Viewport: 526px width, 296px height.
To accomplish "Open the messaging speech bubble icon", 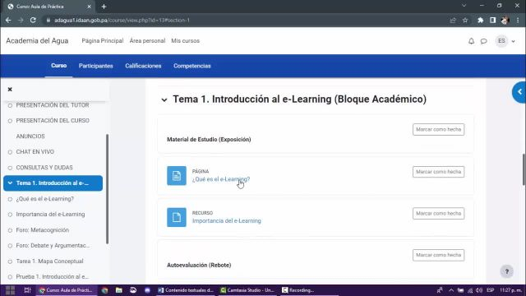I will [x=483, y=41].
